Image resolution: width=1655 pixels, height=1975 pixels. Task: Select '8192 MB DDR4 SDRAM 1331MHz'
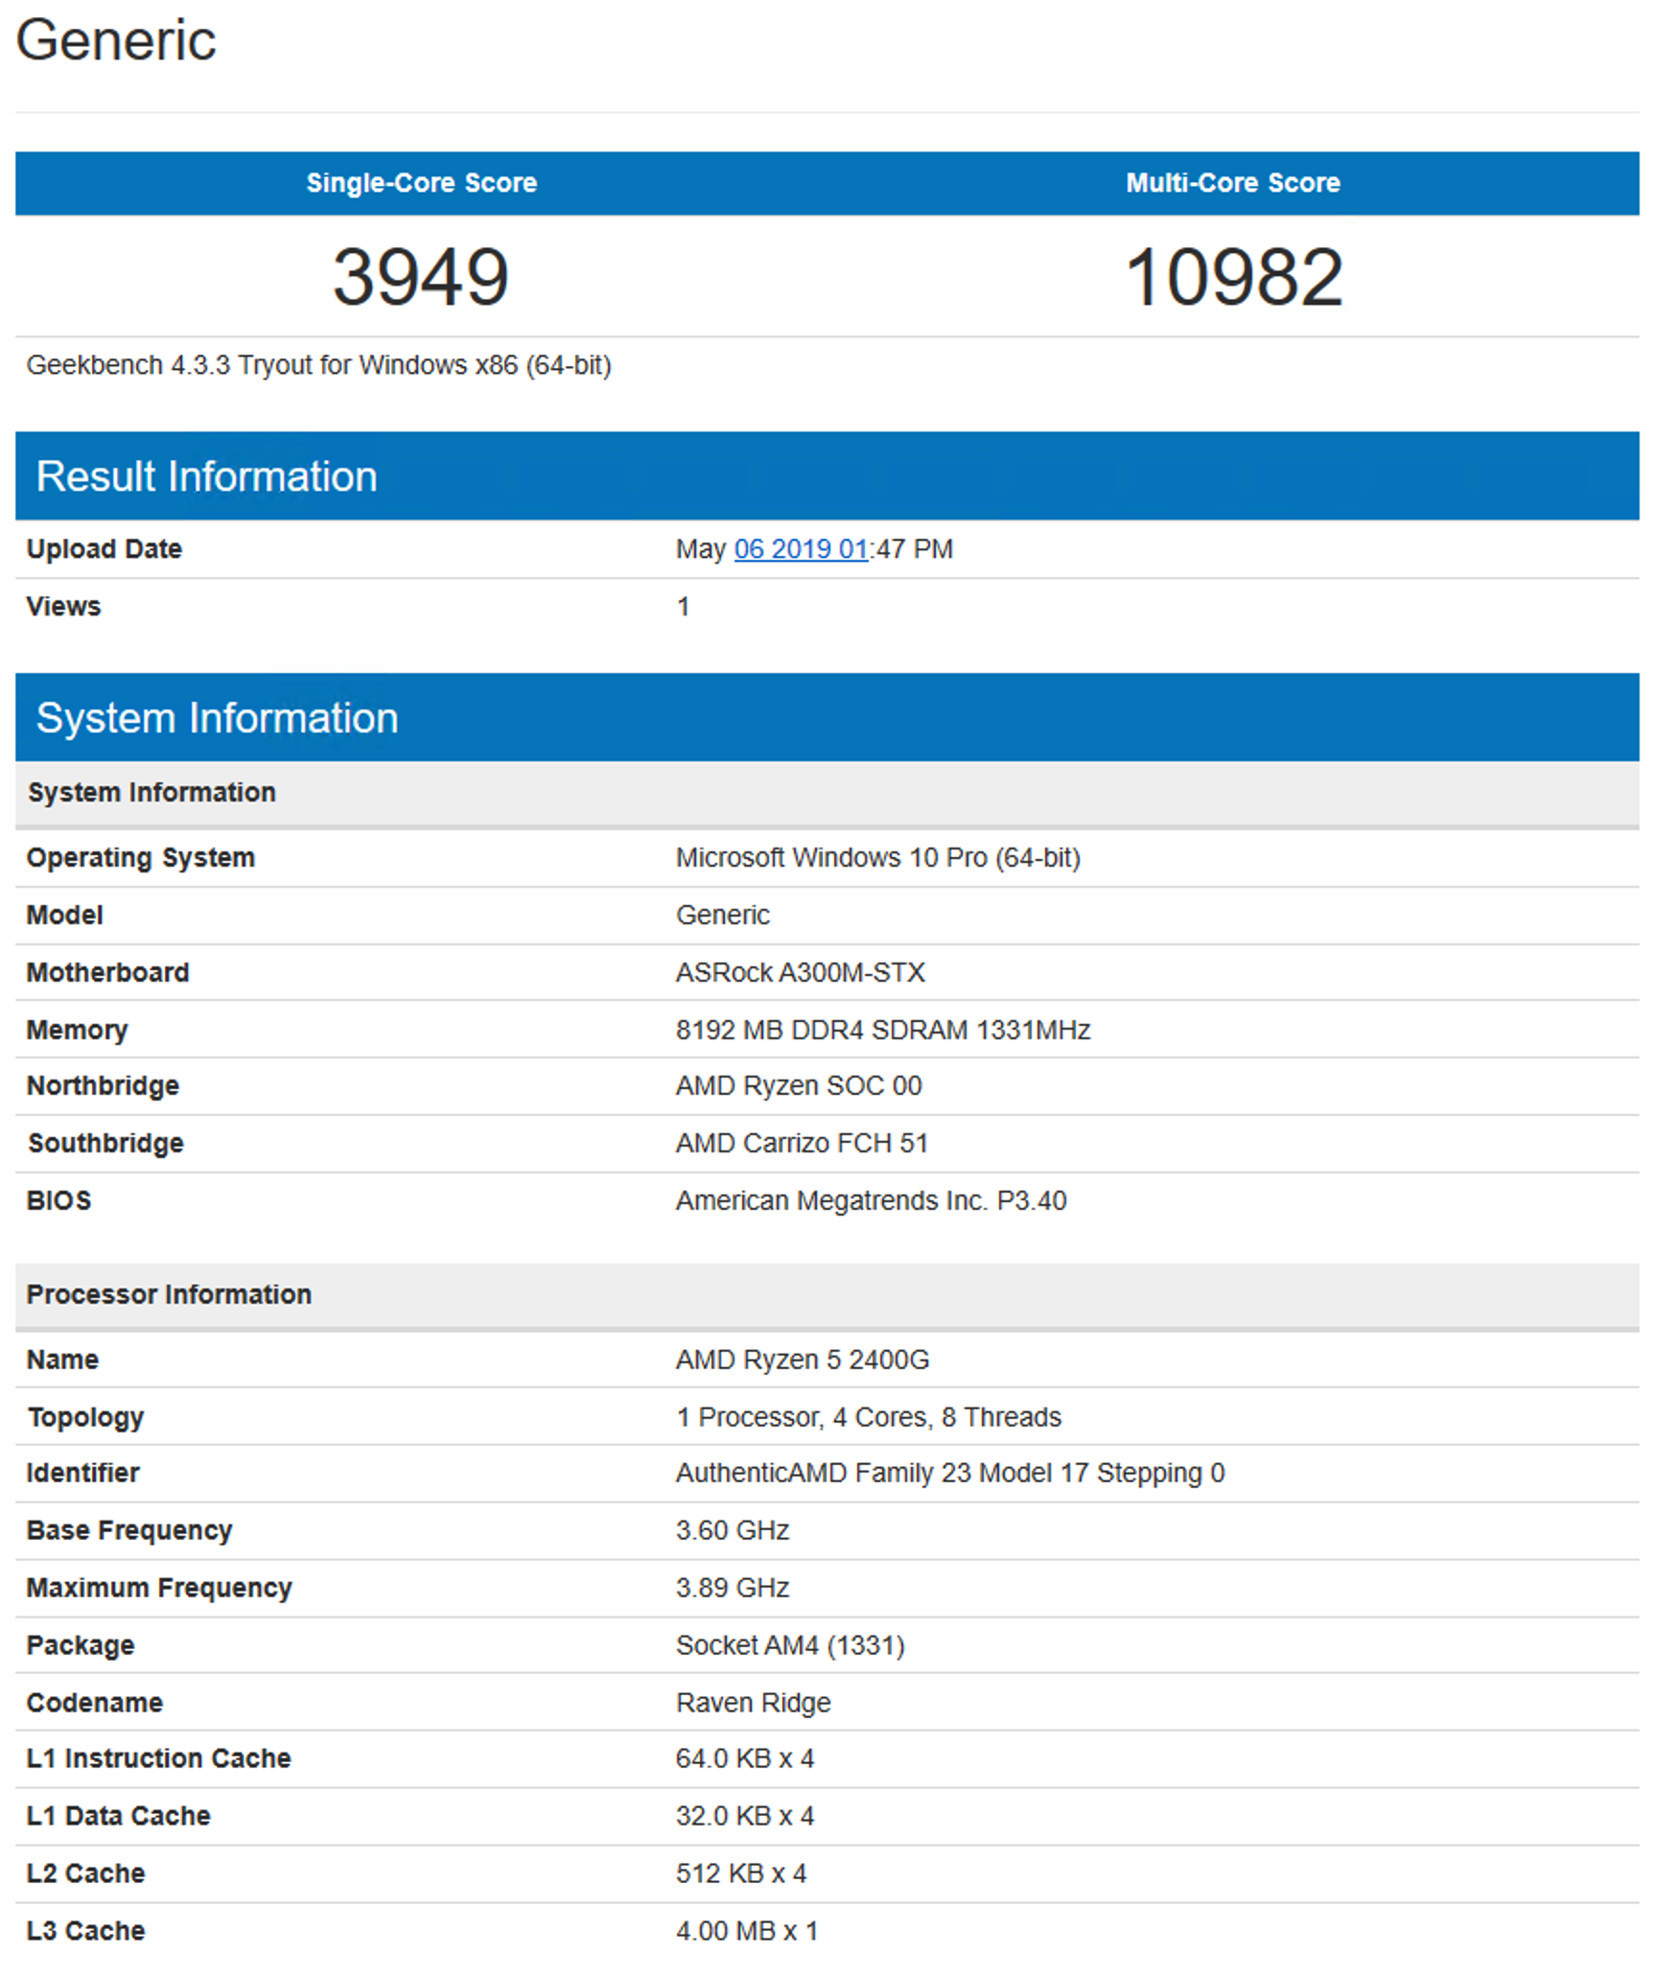pos(883,1031)
